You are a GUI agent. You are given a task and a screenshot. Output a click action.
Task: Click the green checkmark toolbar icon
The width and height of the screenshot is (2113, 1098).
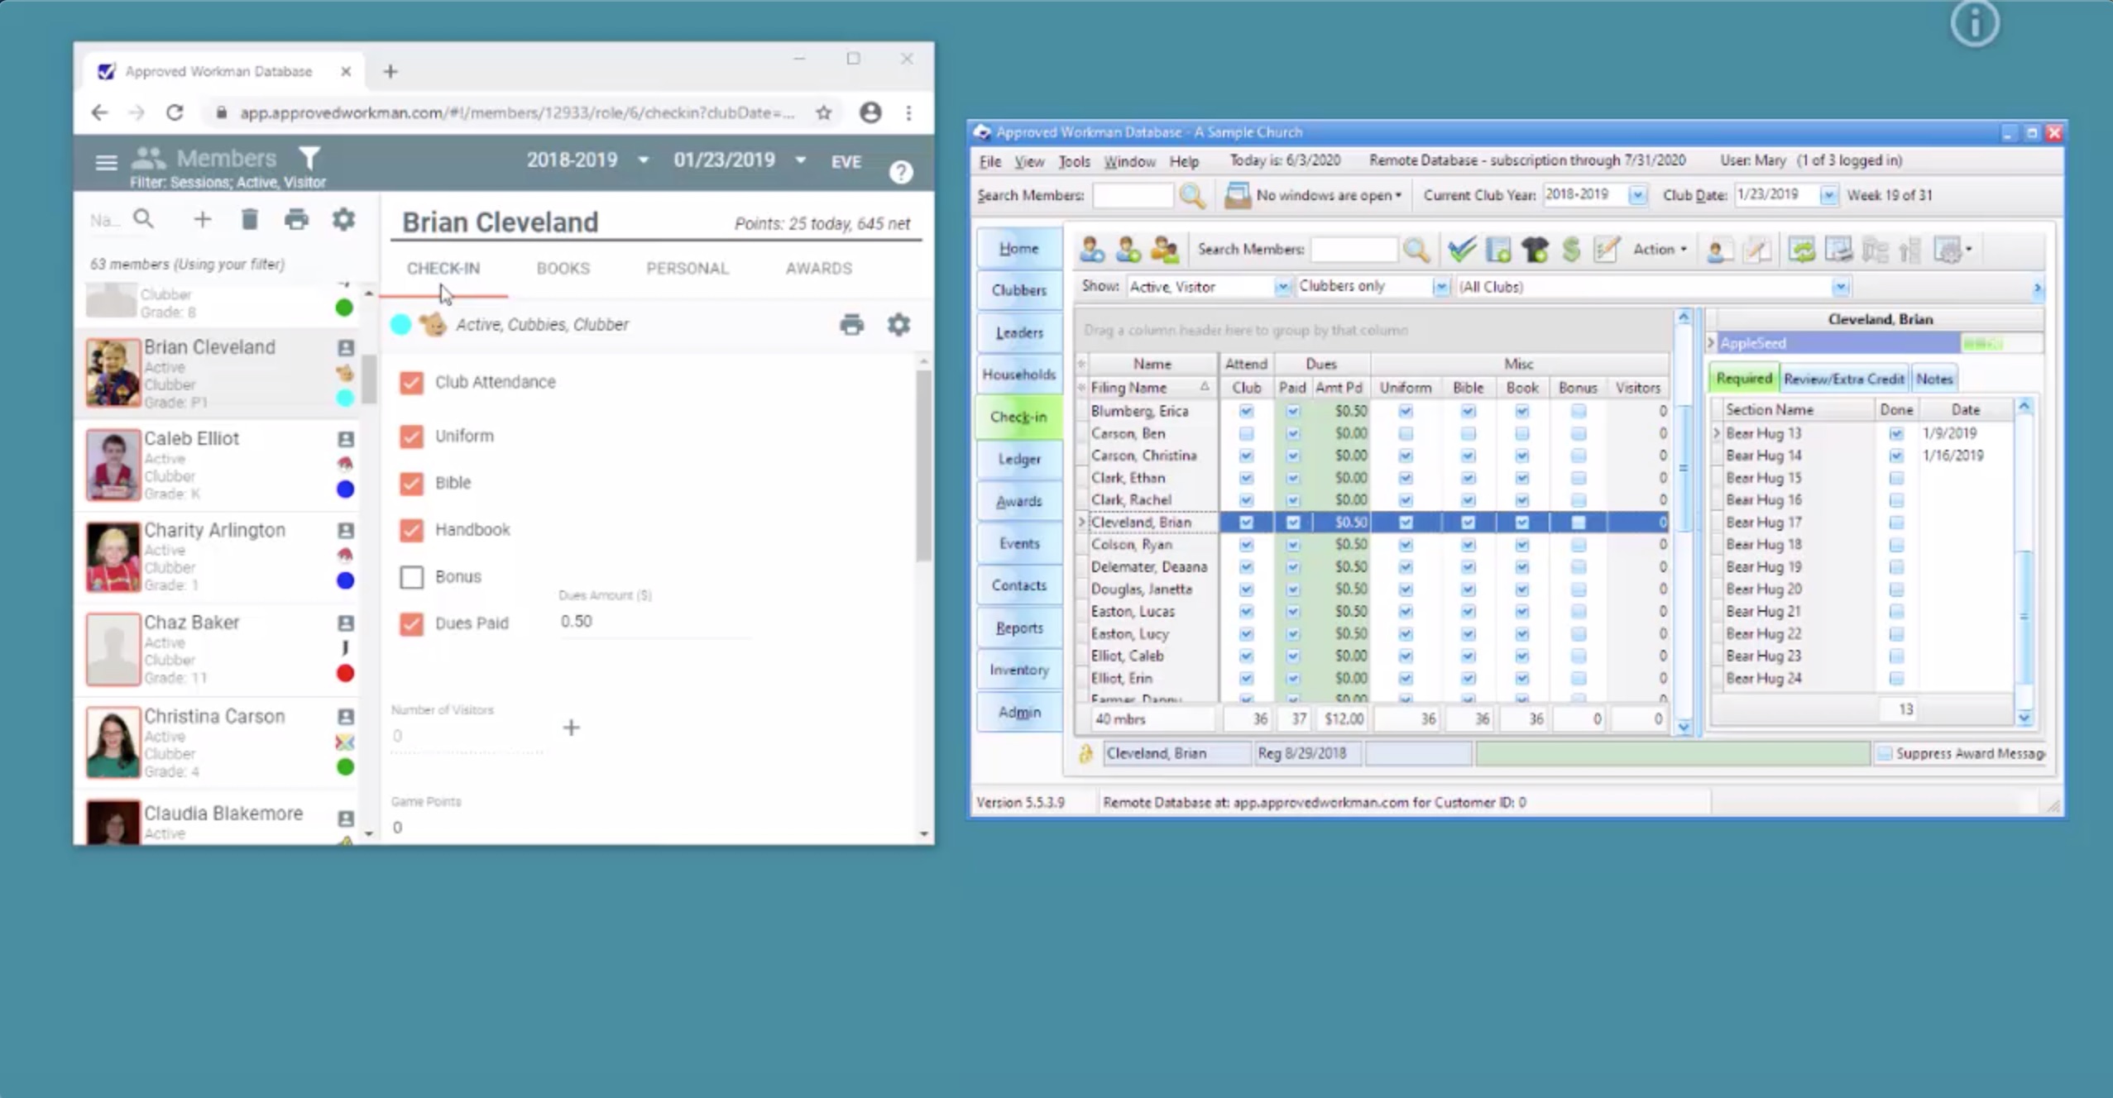(x=1461, y=249)
